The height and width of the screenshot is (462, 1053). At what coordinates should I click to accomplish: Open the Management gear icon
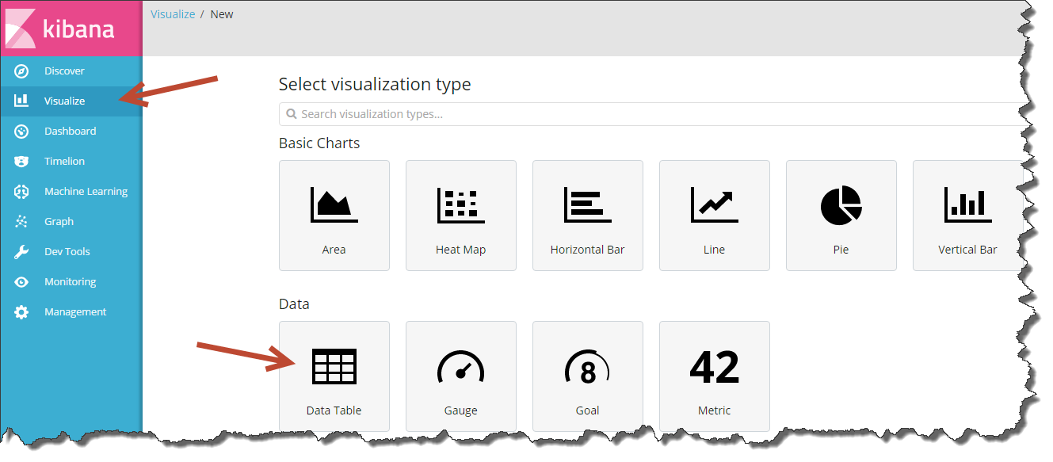(21, 312)
